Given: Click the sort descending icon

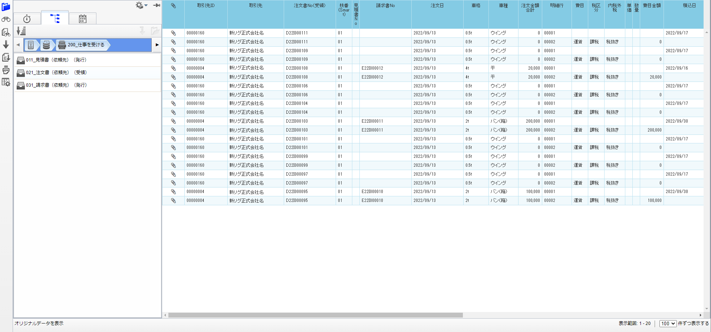Looking at the screenshot, I should 22,31.
